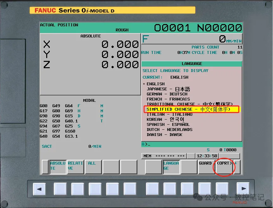Choose GERMAN - DEUTSCH language
The width and height of the screenshot is (273, 208).
167,94
